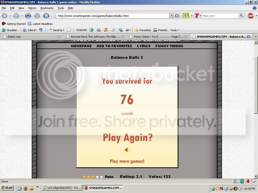Open the History menu
The width and height of the screenshot is (258, 193).
[32, 8]
